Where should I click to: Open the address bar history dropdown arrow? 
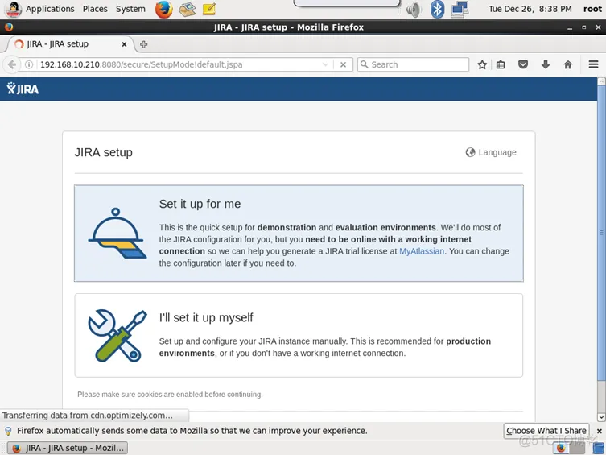325,64
